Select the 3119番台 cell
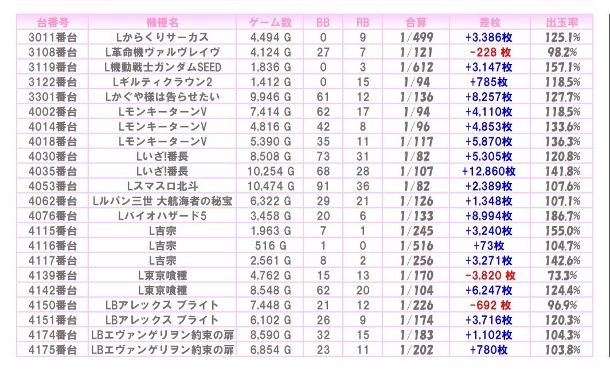610x372 pixels. click(53, 67)
